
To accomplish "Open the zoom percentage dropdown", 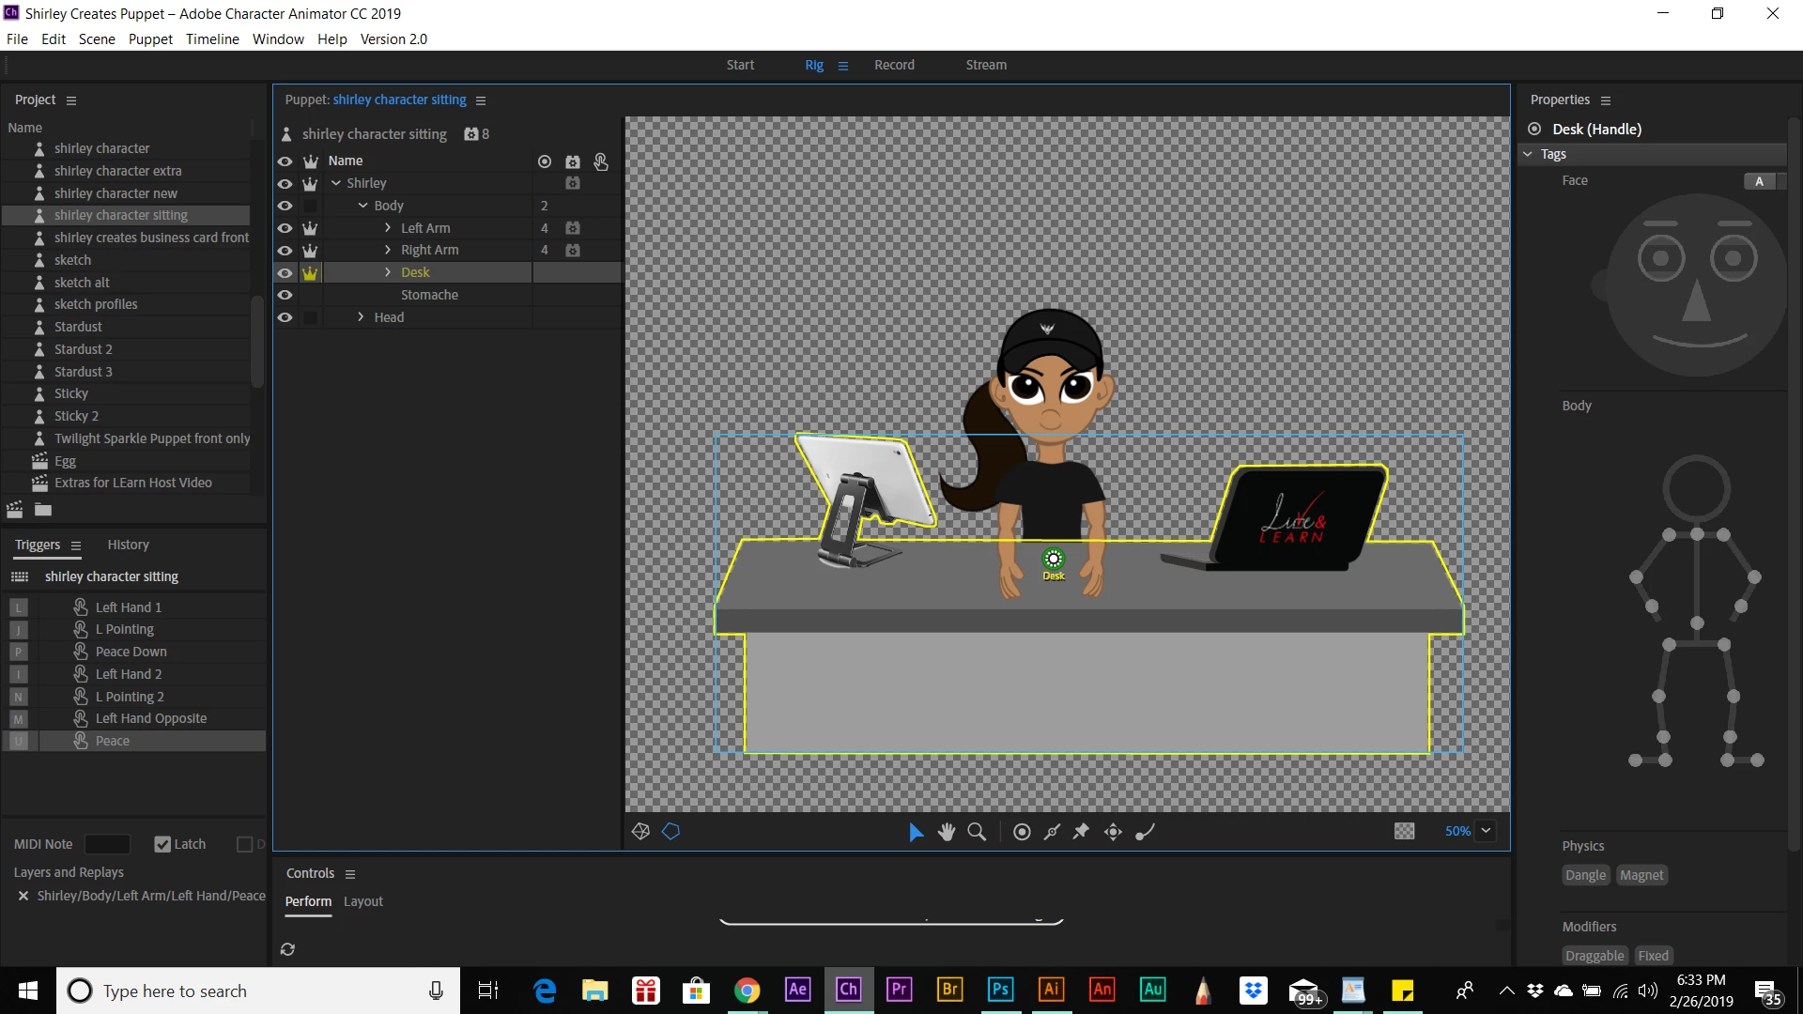I will 1486,831.
